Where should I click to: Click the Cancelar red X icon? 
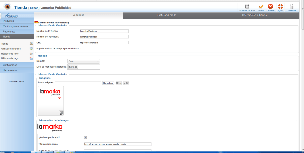tap(270, 6)
